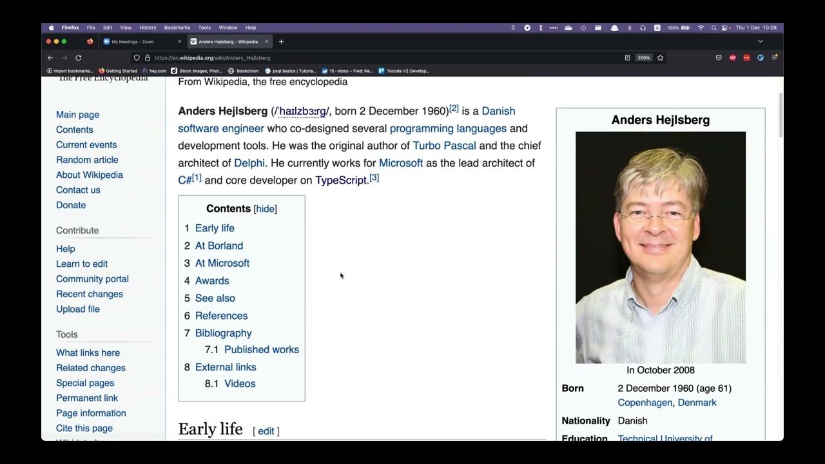This screenshot has width=825, height=464.
Task: Reset the 200% zoom level badge
Action: (644, 58)
